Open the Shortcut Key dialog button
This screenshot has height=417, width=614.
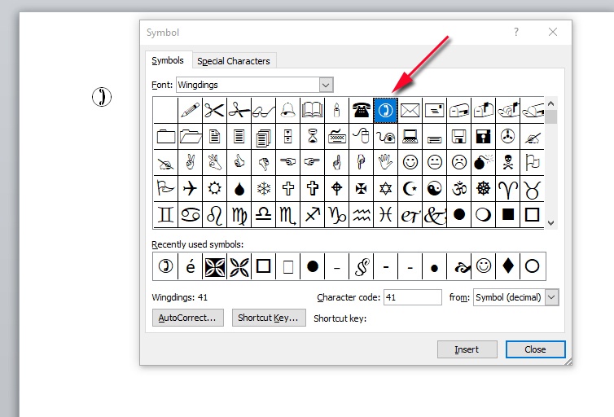point(269,318)
